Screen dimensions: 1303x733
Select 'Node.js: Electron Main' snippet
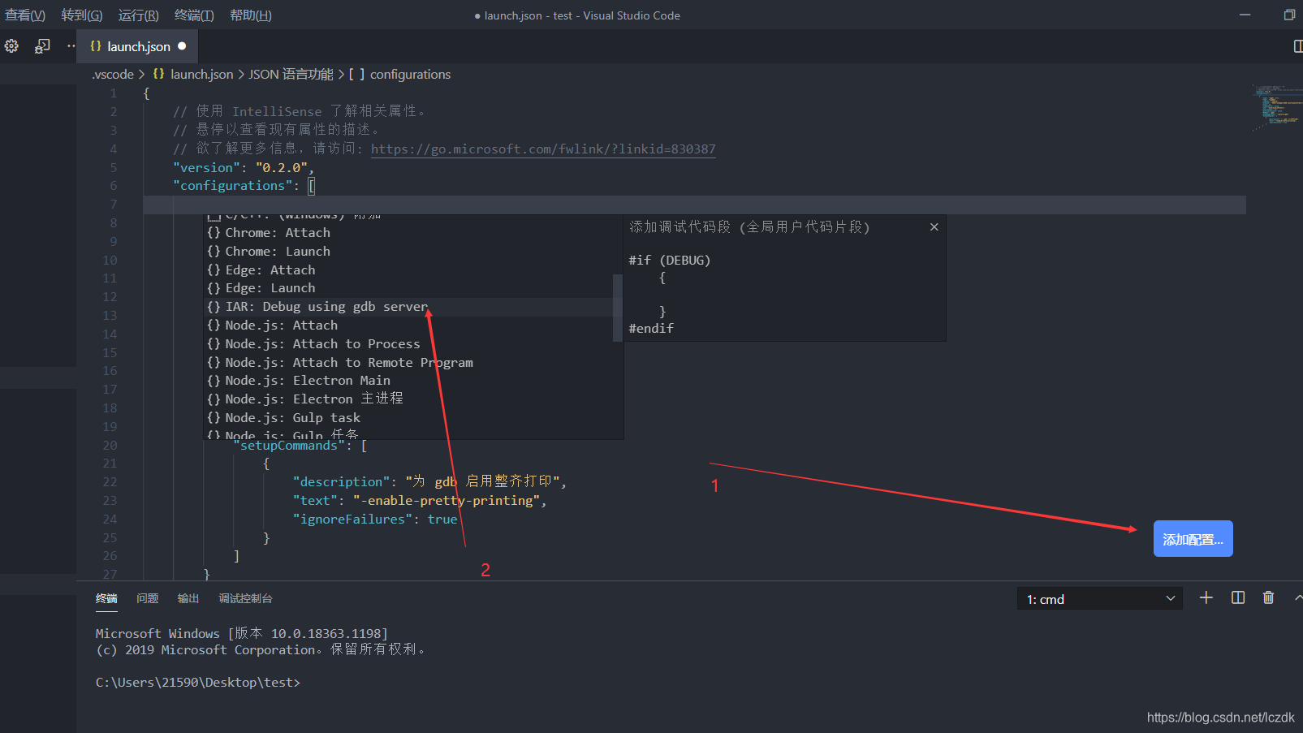(x=414, y=381)
